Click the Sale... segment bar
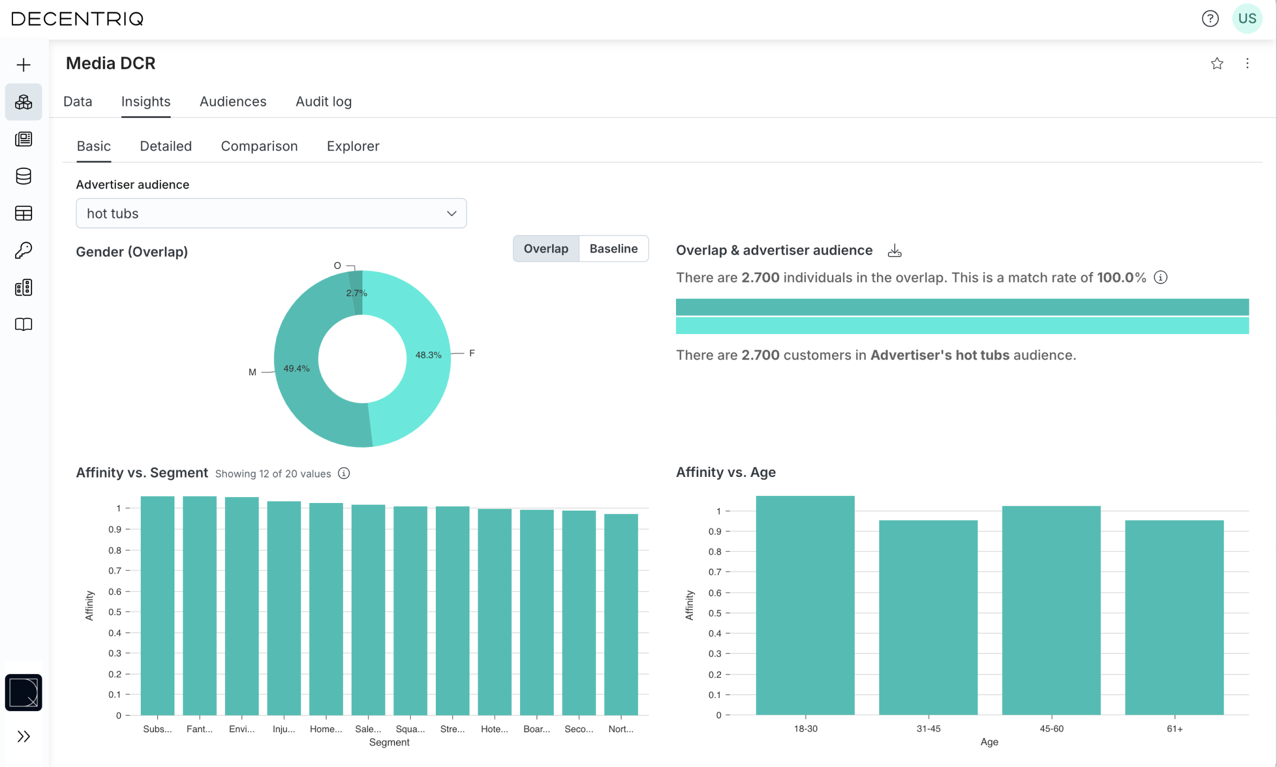1277x767 pixels. tap(368, 610)
